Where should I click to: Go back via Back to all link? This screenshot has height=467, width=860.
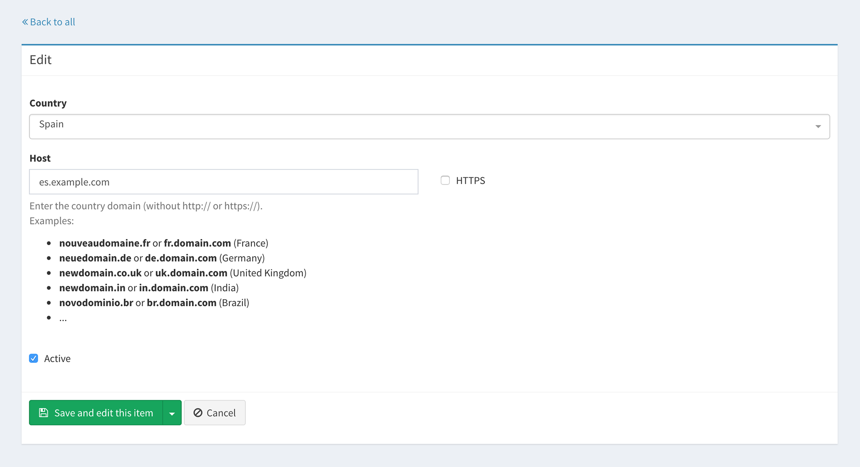(x=52, y=22)
